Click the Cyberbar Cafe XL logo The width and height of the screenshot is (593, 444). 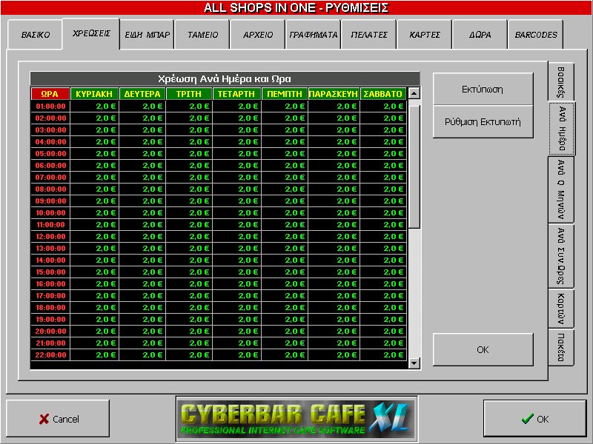pyautogui.click(x=296, y=419)
